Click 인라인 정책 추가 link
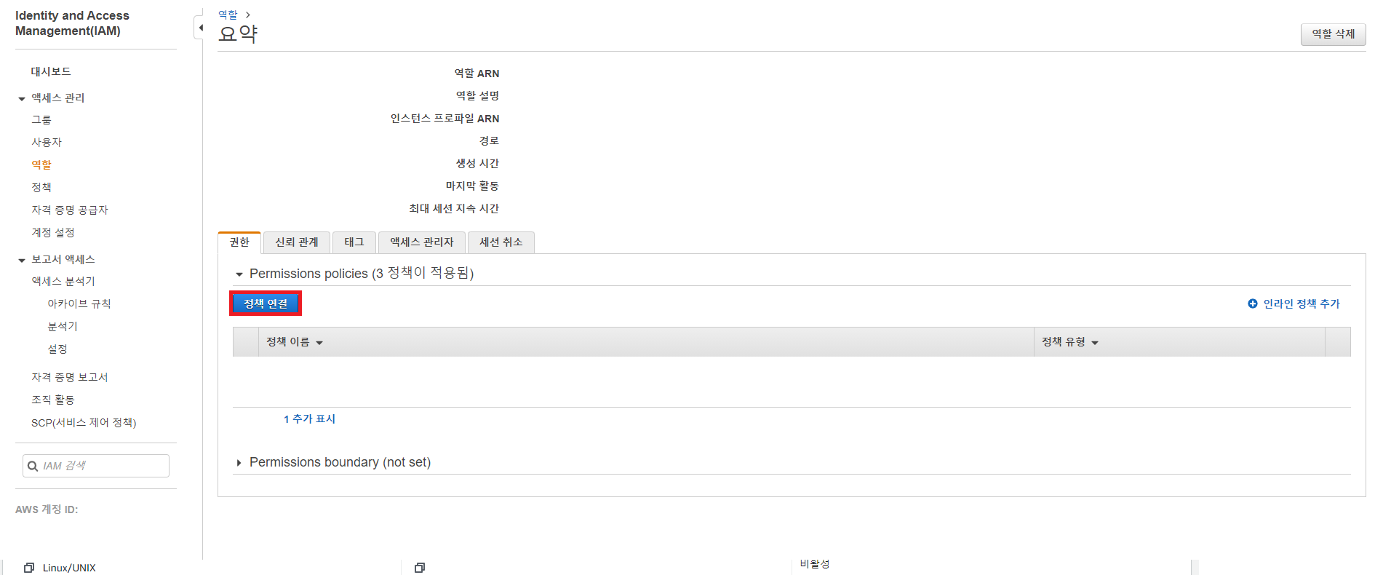The image size is (1375, 575). 1301,304
